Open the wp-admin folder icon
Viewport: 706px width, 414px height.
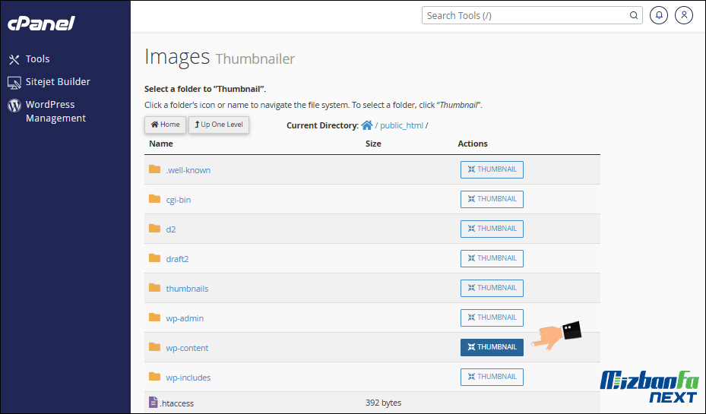[x=154, y=318]
